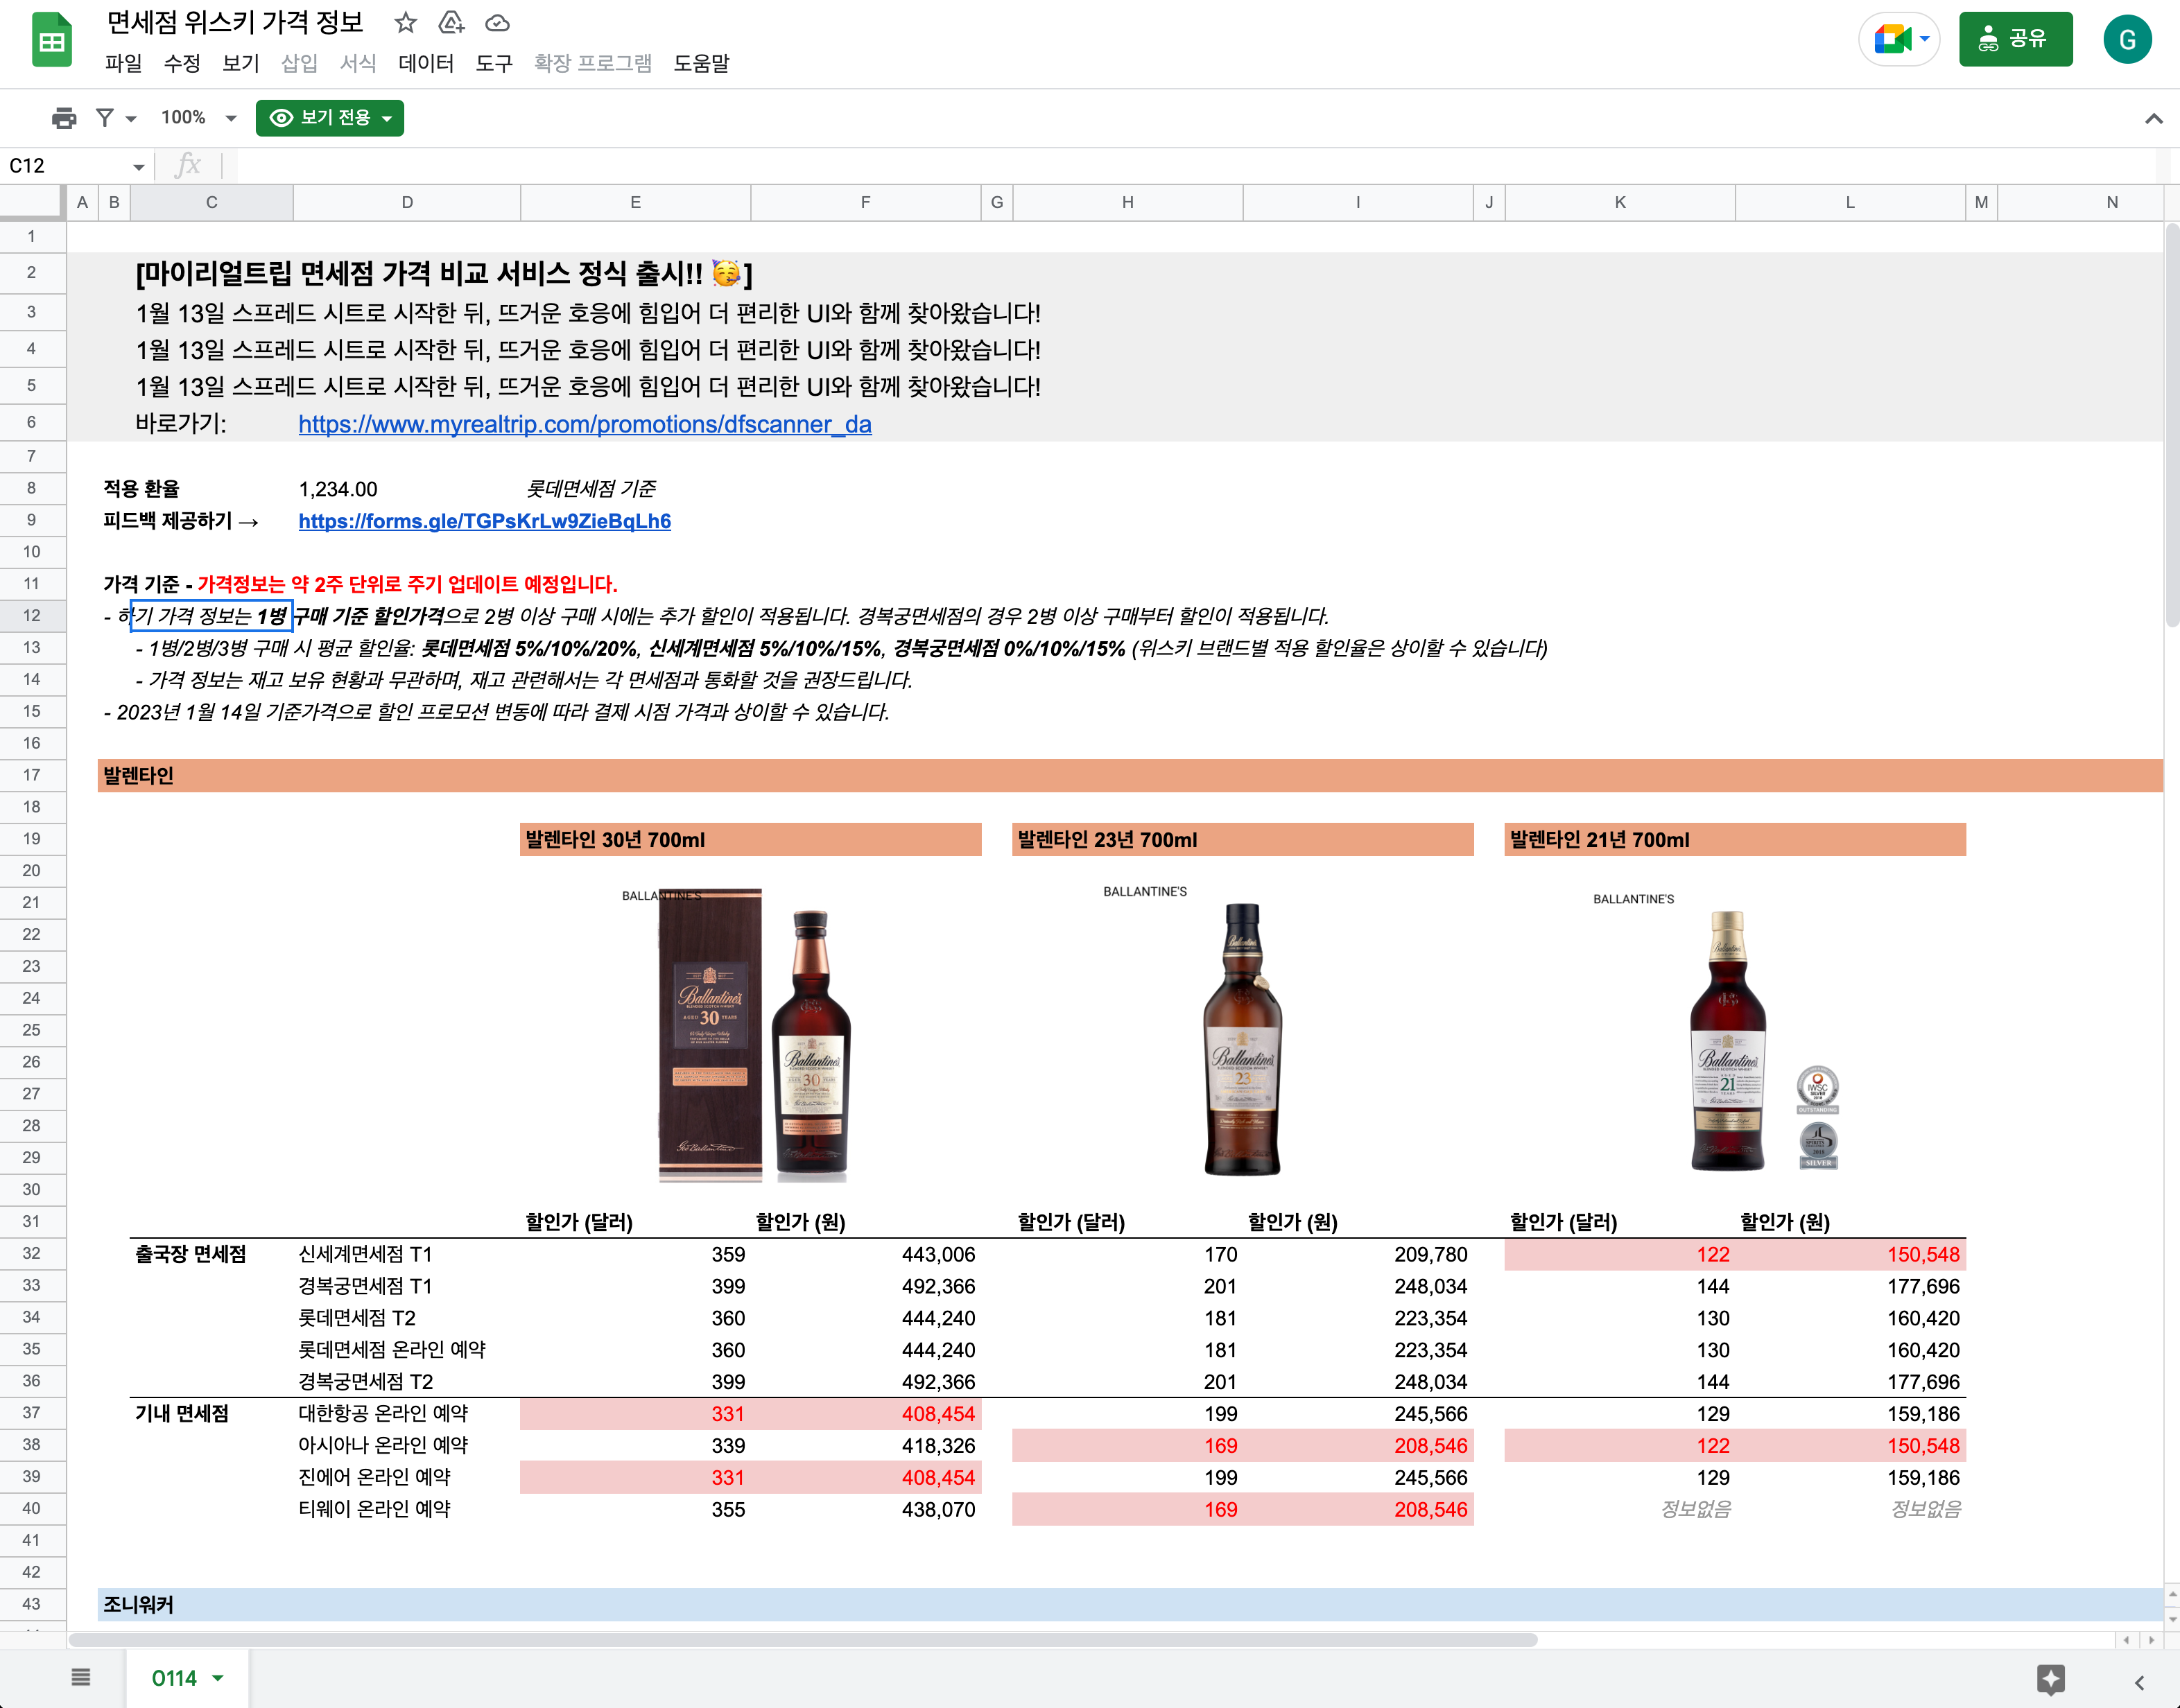The width and height of the screenshot is (2180, 1708).
Task: Expand the C12 name box dropdown
Action: 138,166
